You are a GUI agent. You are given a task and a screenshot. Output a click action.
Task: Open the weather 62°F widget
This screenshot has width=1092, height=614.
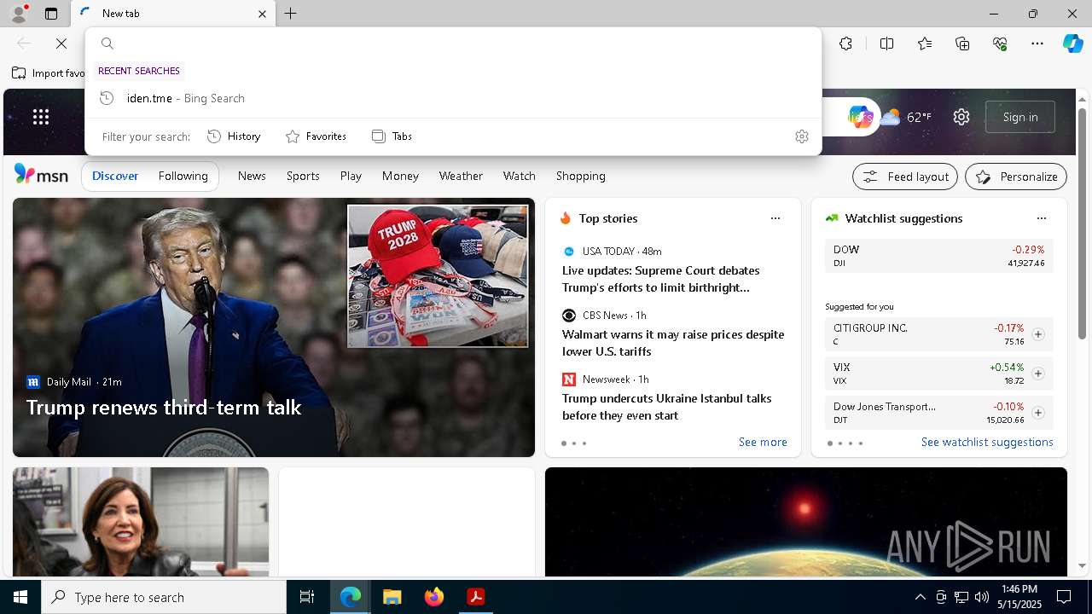tap(906, 117)
